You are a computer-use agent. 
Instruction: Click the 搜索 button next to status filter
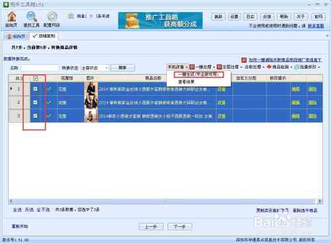click(122, 67)
